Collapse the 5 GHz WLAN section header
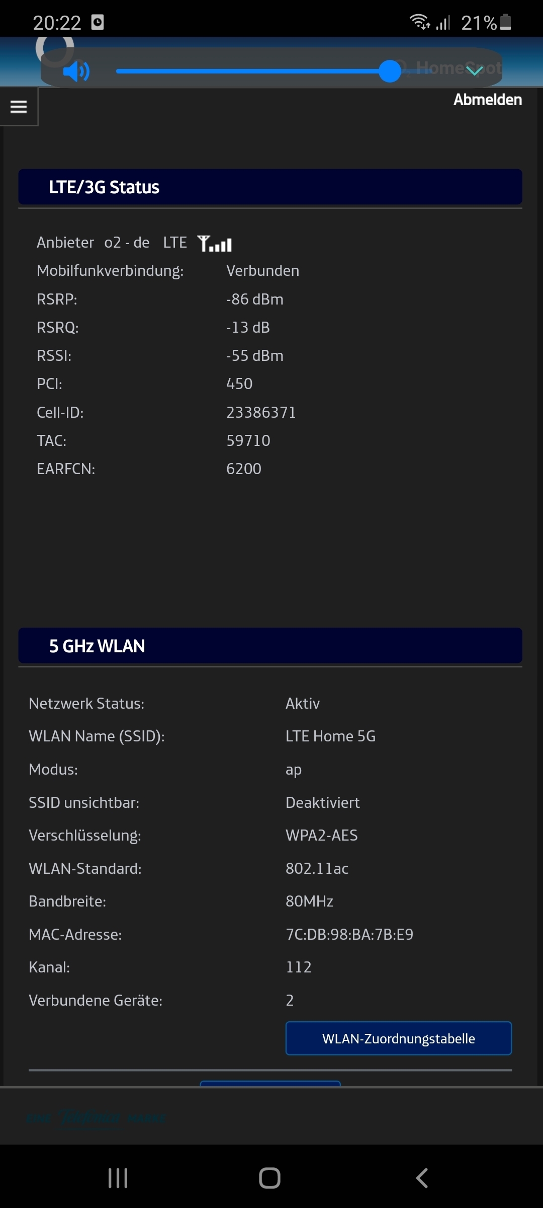543x1208 pixels. point(270,646)
